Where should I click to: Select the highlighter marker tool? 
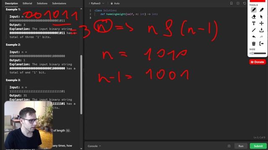click(x=261, y=10)
